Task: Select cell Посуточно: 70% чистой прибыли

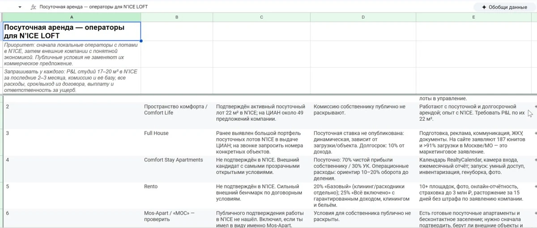Action: click(x=363, y=169)
